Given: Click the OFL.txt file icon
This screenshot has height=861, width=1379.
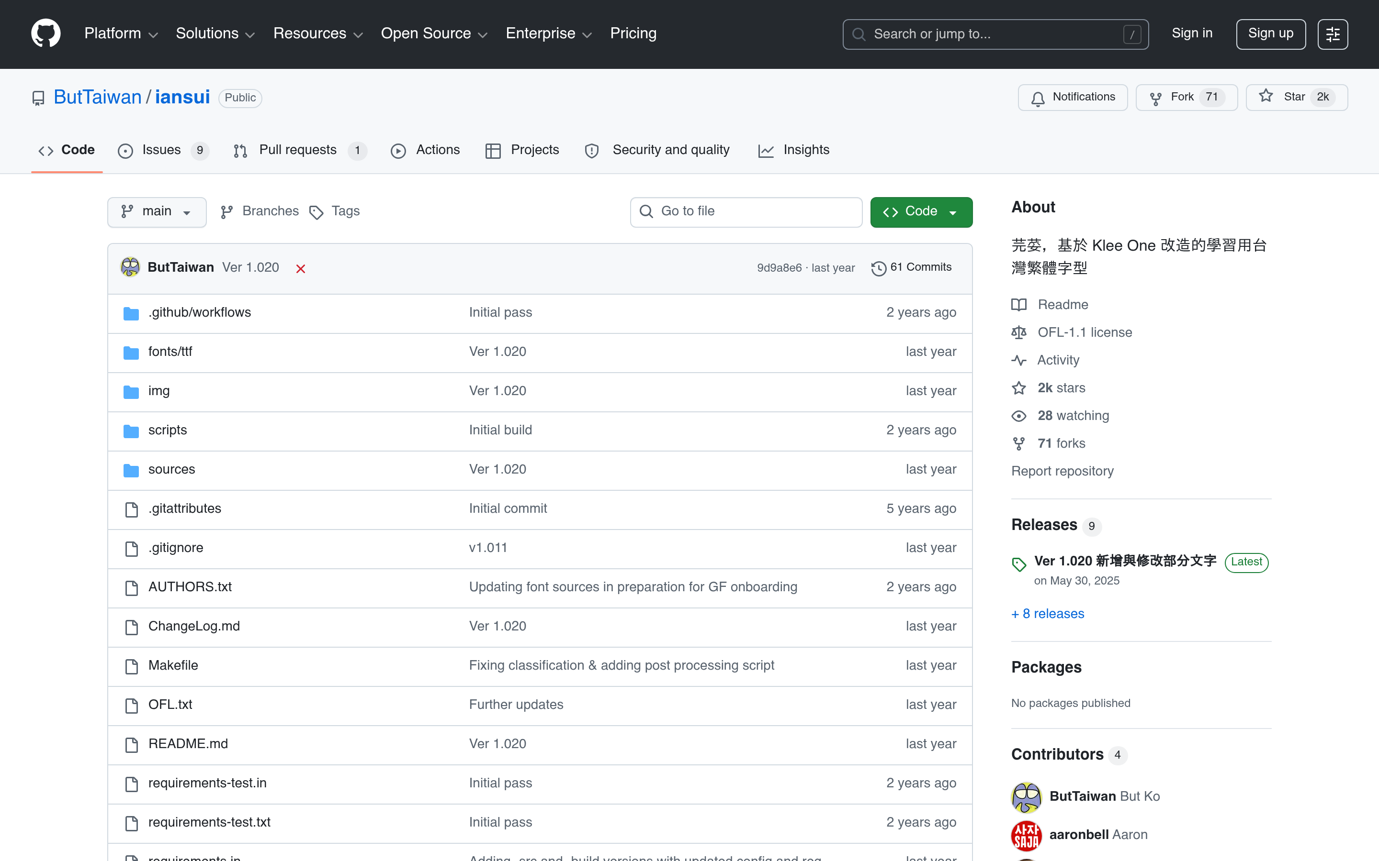Looking at the screenshot, I should [x=132, y=706].
